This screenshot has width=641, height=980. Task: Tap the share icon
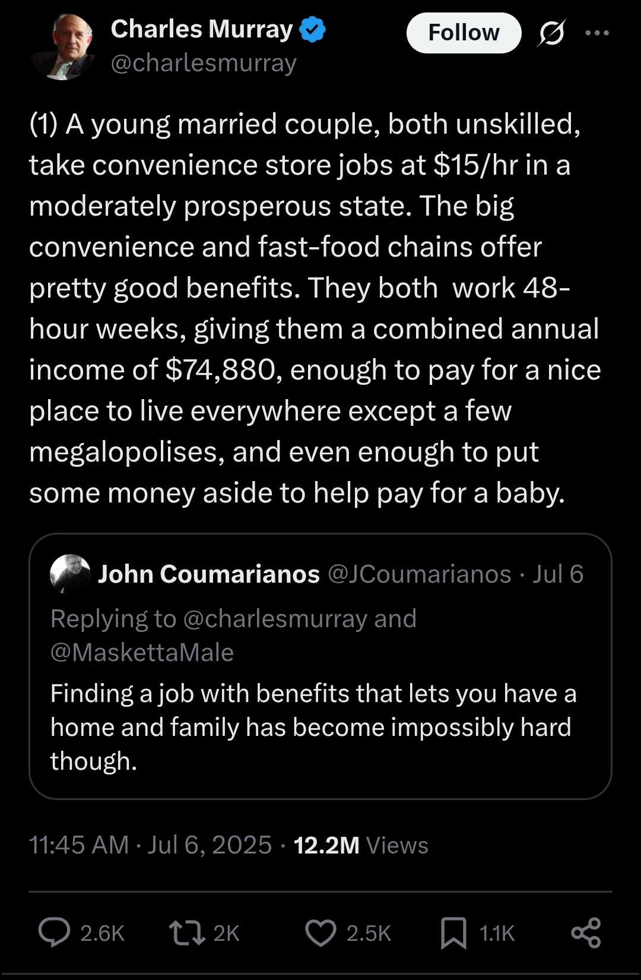pyautogui.click(x=586, y=932)
